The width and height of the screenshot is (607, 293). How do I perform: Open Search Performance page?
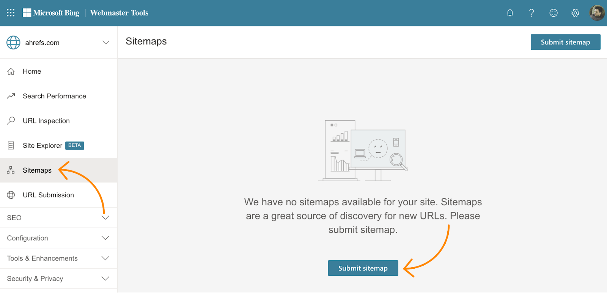tap(54, 96)
